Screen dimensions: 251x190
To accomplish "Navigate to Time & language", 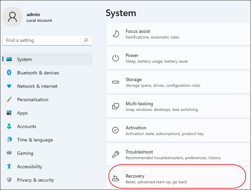I will (x=35, y=140).
